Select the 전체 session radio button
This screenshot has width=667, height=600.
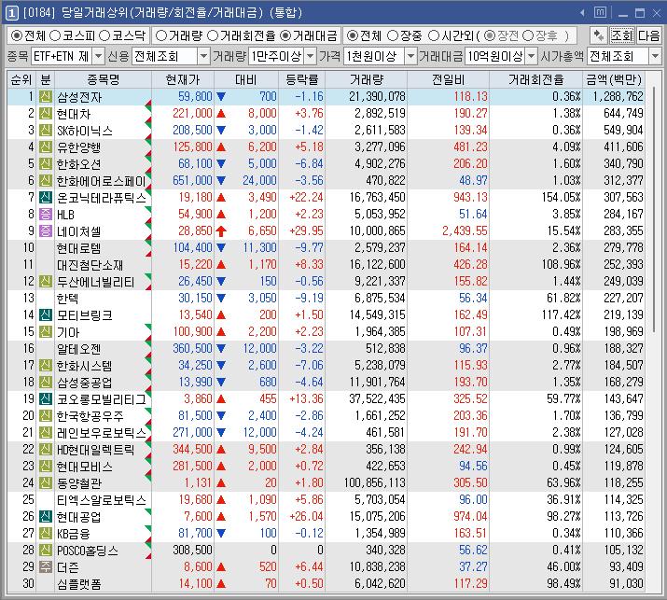353,35
